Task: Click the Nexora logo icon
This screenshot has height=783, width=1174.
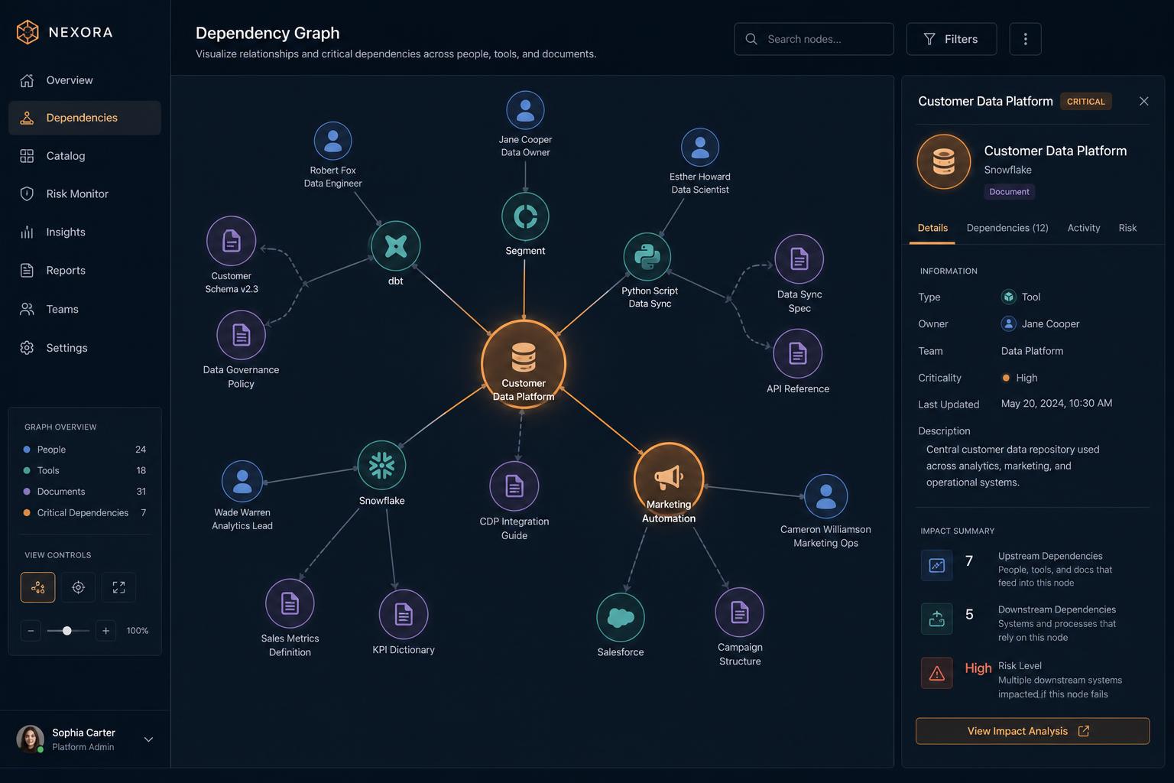Action: click(x=28, y=32)
